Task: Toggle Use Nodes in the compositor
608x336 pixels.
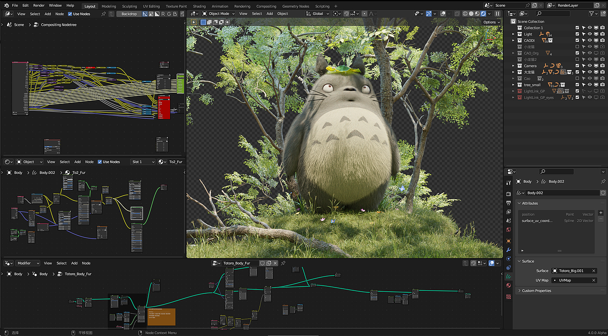Action: tap(70, 14)
